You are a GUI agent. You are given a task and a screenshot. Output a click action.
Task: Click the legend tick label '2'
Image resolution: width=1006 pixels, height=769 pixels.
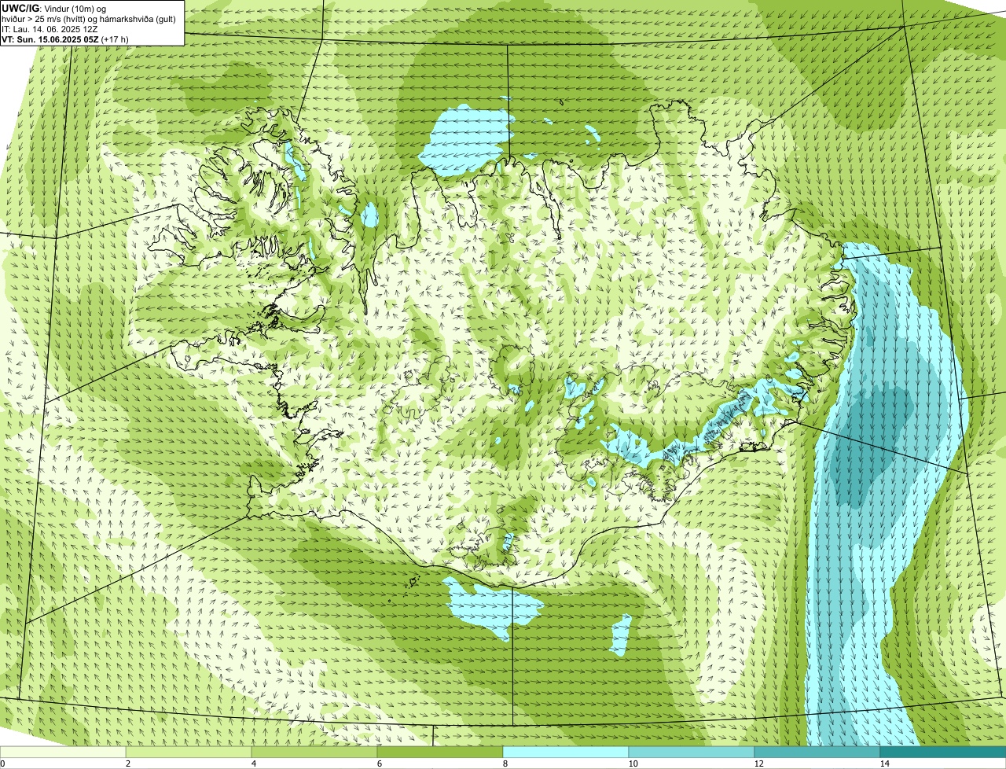pyautogui.click(x=127, y=763)
